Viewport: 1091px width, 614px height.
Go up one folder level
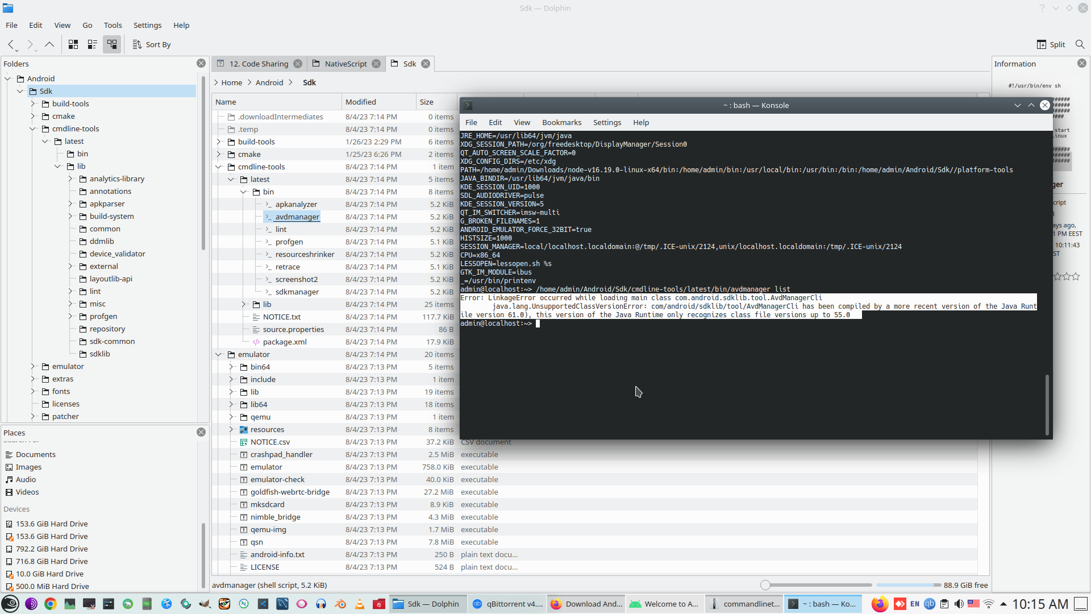click(x=49, y=44)
